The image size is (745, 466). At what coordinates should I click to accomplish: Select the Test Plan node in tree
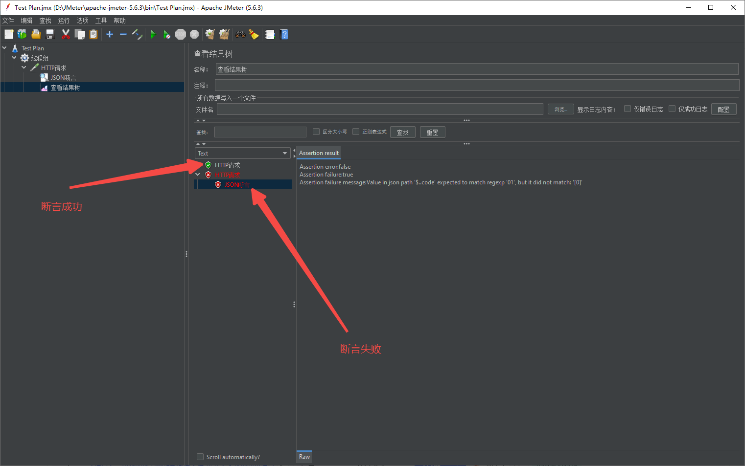click(x=33, y=48)
